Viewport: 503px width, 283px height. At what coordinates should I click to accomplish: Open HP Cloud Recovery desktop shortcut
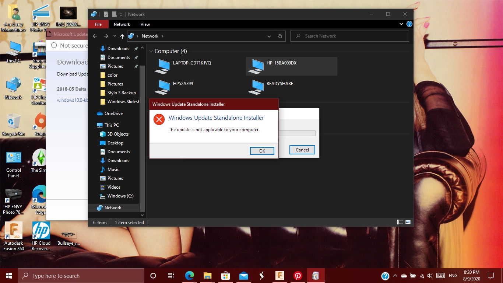41,237
